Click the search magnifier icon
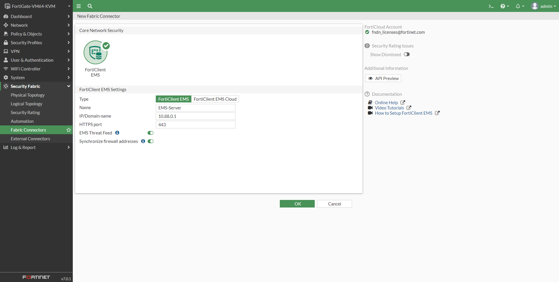The width and height of the screenshot is (559, 282). [x=90, y=6]
